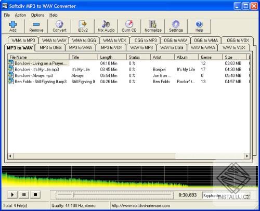Click the playback position slider thumb
This screenshot has width=260, height=211.
(73, 195)
